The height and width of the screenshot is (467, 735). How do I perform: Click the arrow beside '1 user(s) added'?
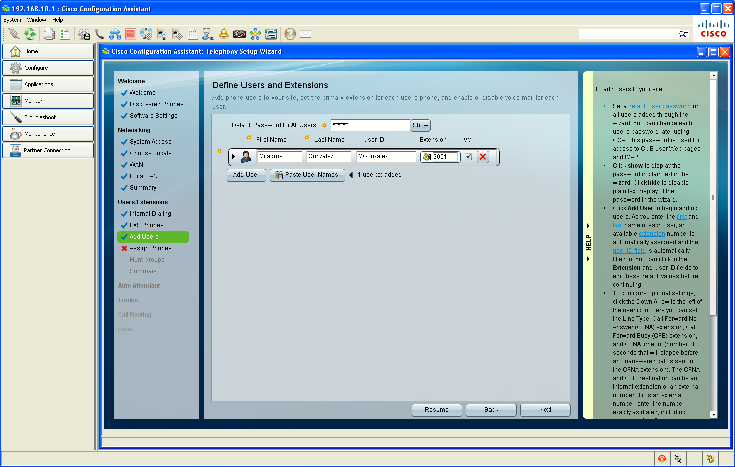click(x=351, y=175)
